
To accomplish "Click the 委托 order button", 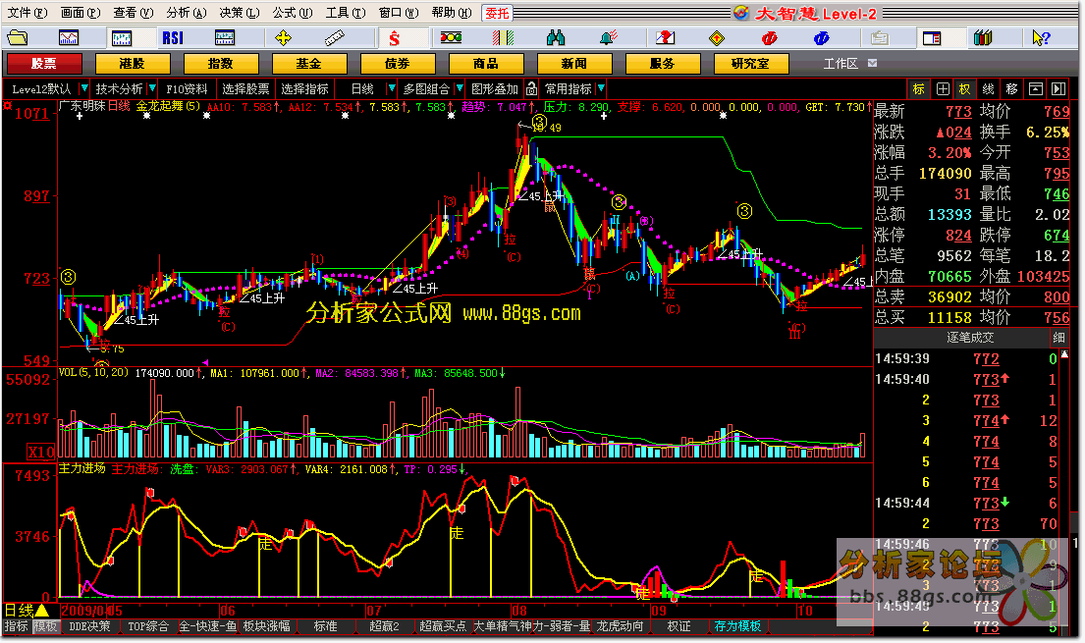I will pyautogui.click(x=497, y=13).
